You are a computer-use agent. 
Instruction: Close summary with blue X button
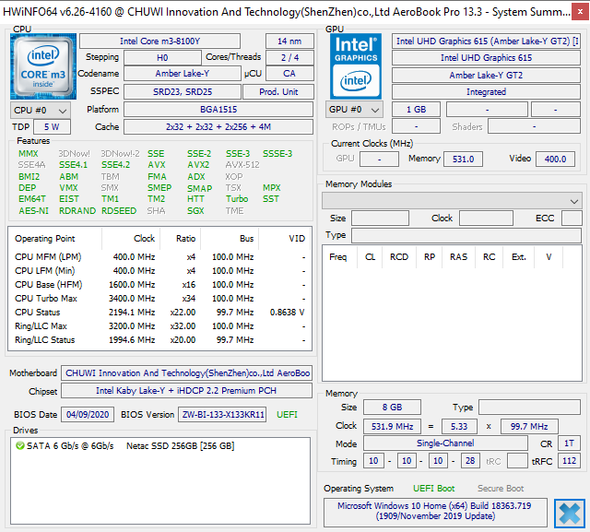pos(570,514)
